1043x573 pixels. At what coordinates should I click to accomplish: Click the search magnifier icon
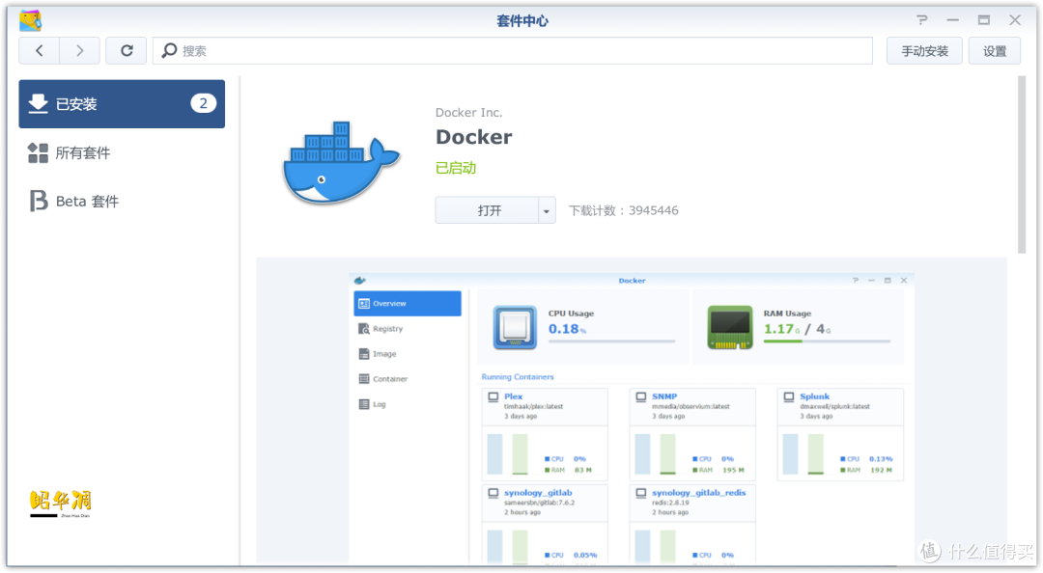click(x=170, y=50)
